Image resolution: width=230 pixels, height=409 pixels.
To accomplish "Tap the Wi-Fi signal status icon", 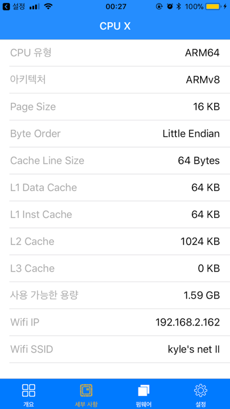I will (48, 6).
